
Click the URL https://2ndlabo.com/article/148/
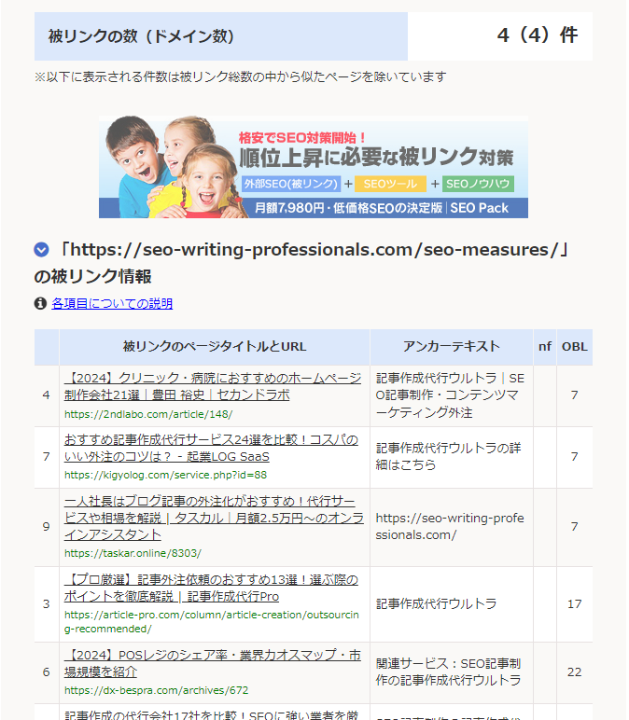148,414
